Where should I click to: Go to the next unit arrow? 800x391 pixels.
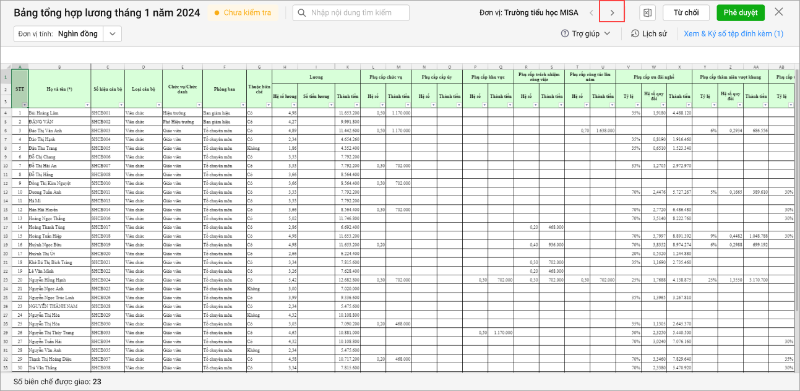click(x=612, y=13)
